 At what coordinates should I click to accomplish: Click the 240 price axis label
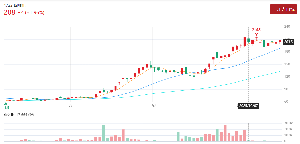point(287,27)
